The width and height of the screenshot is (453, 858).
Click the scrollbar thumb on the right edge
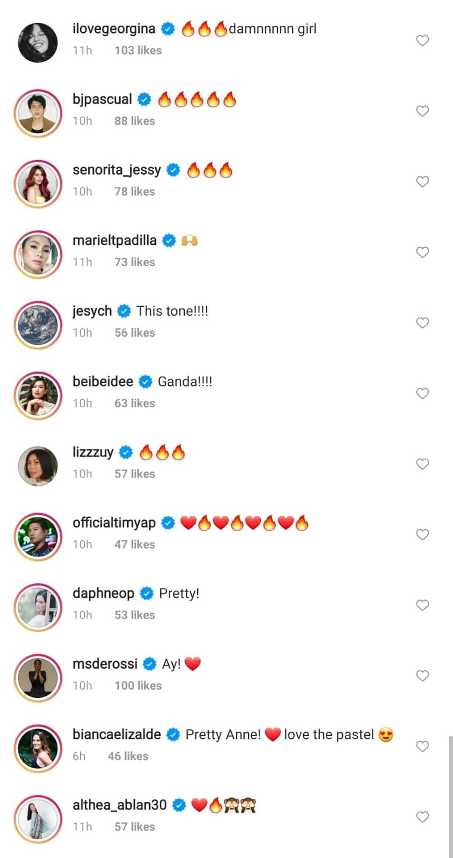click(x=451, y=793)
